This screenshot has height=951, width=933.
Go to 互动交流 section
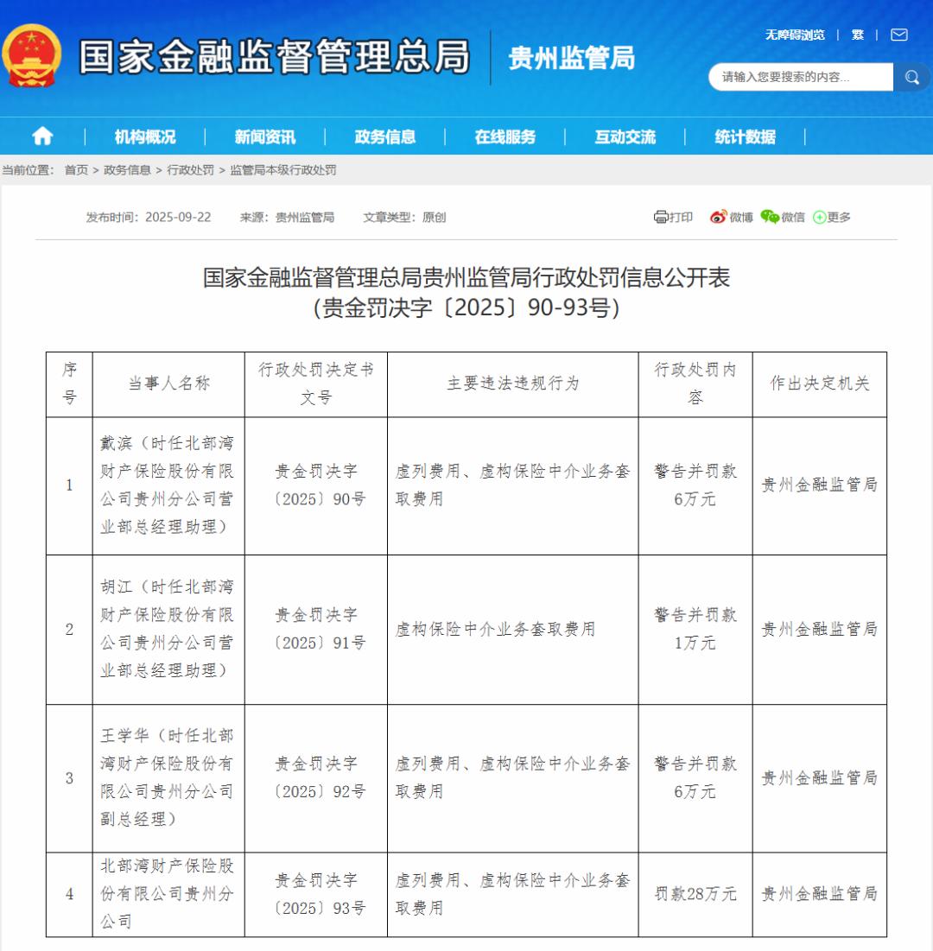(625, 136)
